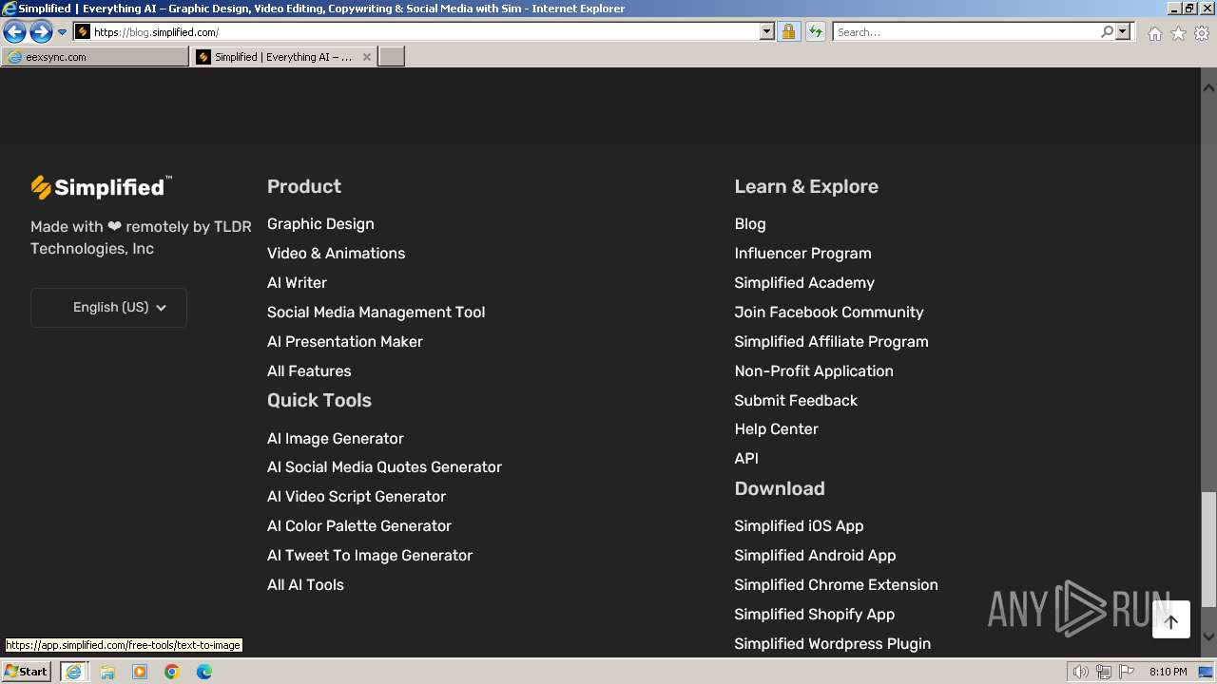This screenshot has width=1217, height=684.
Task: Close the Simplified browser tab
Action: click(x=367, y=57)
